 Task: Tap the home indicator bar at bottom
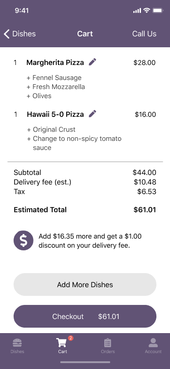point(85,362)
